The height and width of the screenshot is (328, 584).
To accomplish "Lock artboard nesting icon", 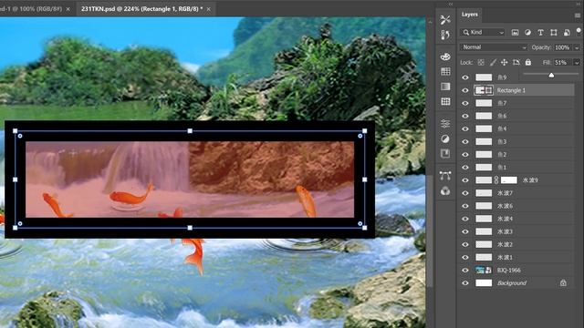I will 516,63.
